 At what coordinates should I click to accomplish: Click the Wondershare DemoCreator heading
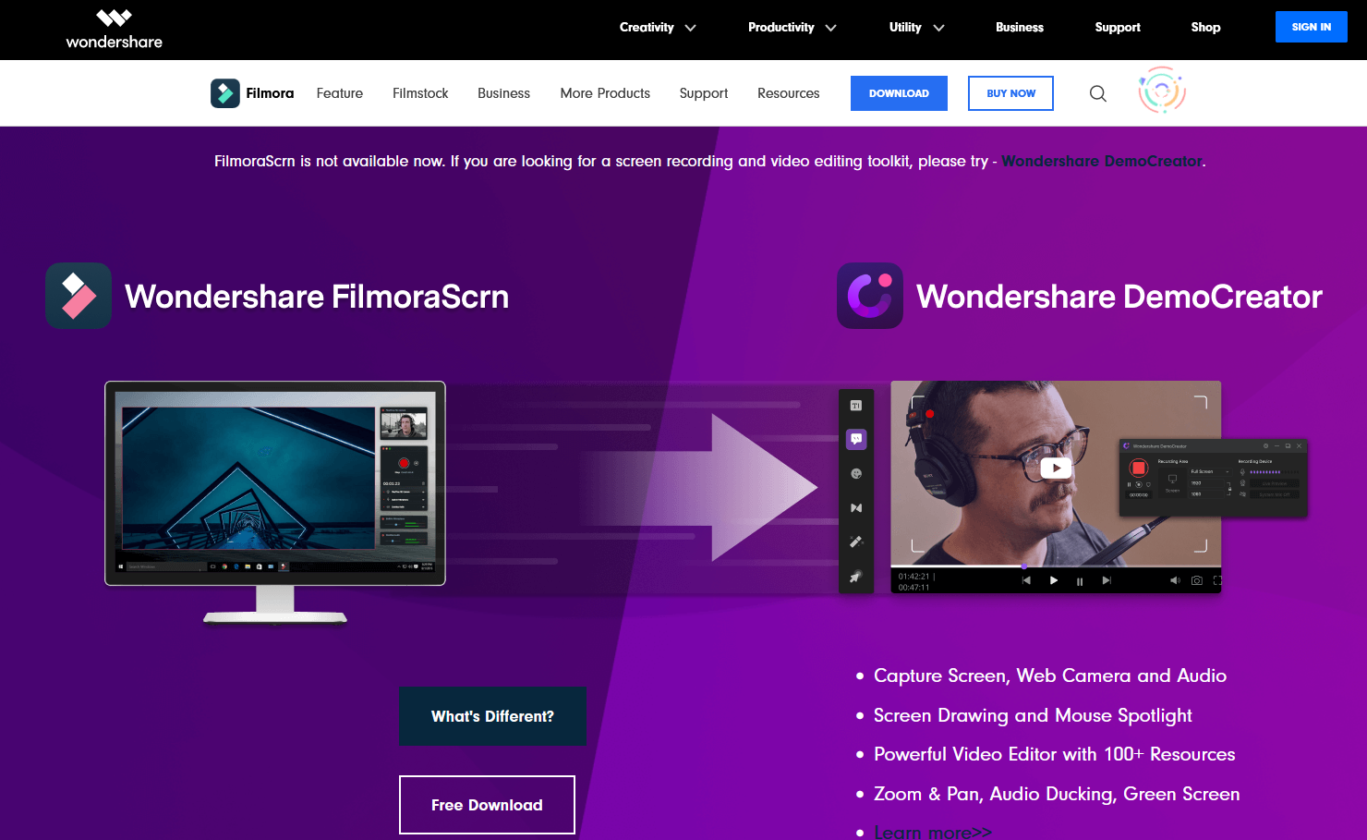pos(1119,297)
